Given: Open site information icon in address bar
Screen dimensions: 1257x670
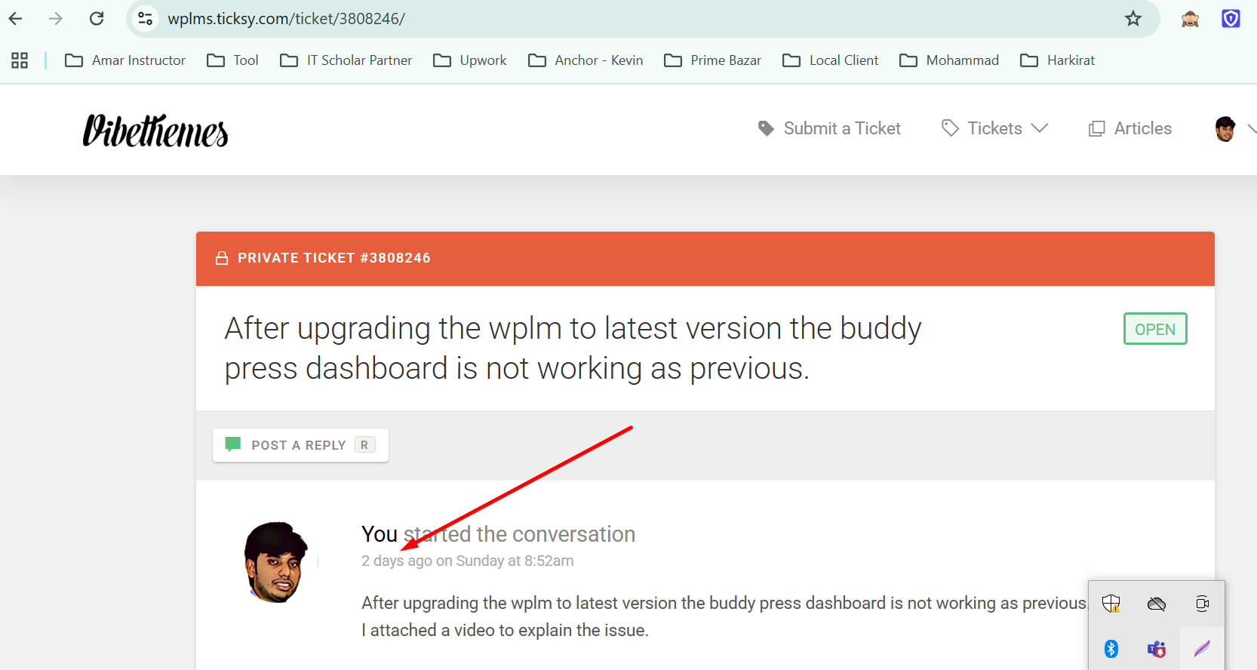Looking at the screenshot, I should [x=146, y=18].
